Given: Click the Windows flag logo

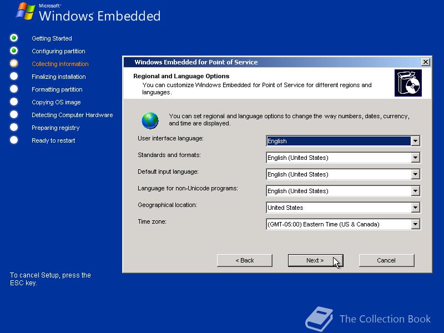Looking at the screenshot, I should pyautogui.click(x=26, y=11).
